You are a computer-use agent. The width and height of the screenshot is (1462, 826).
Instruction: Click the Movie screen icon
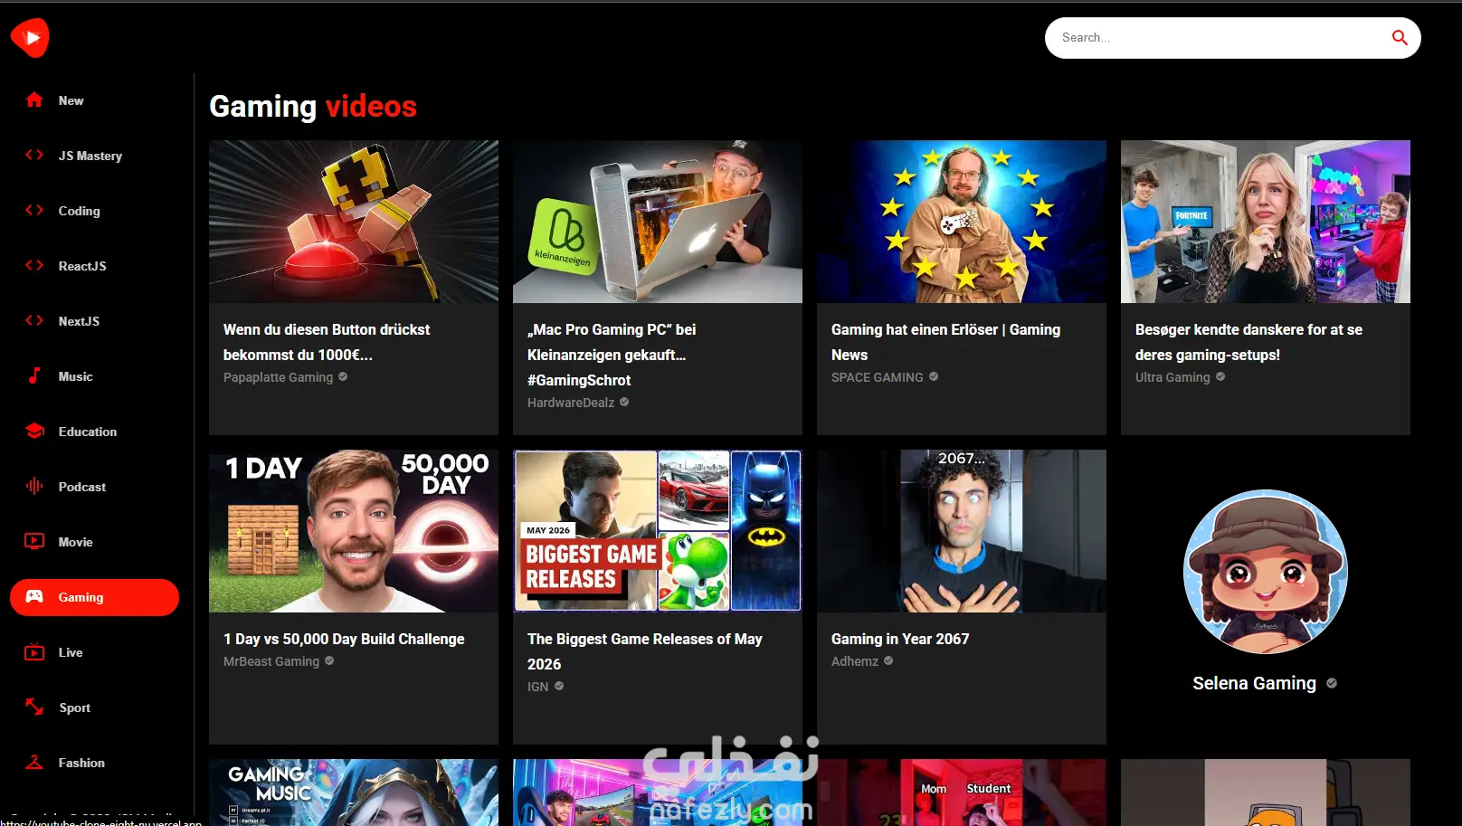pos(34,542)
